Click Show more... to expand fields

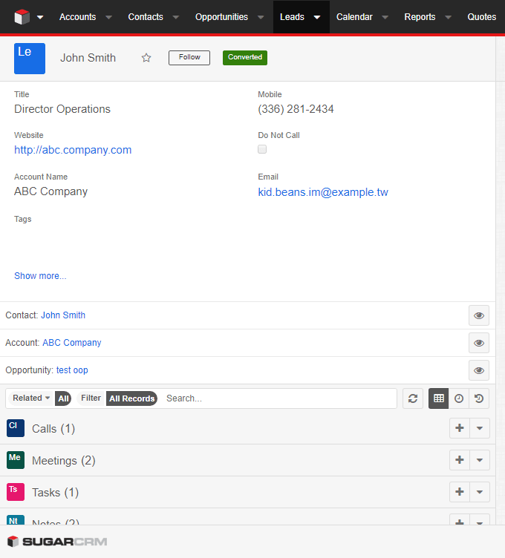(40, 276)
